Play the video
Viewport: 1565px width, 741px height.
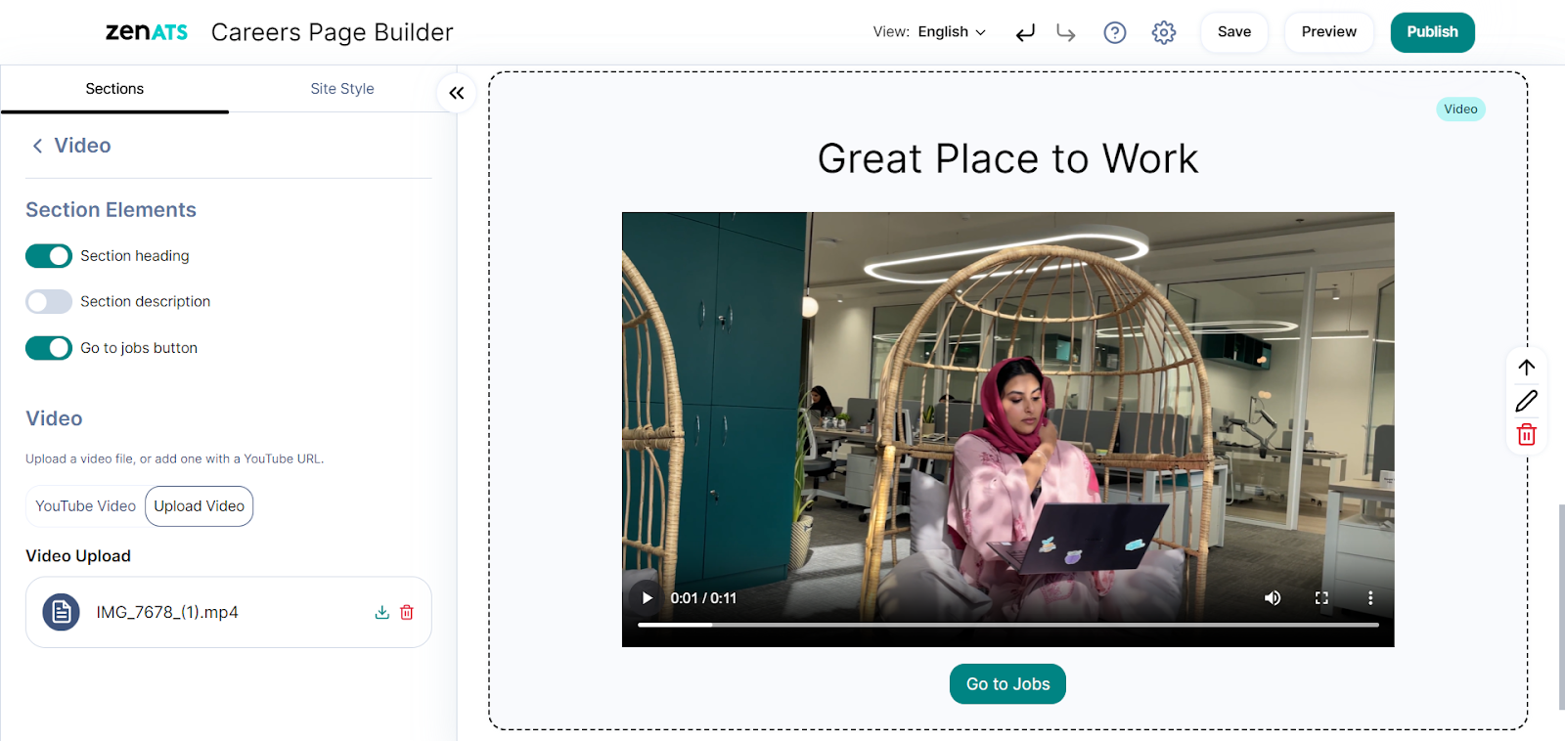pyautogui.click(x=647, y=598)
